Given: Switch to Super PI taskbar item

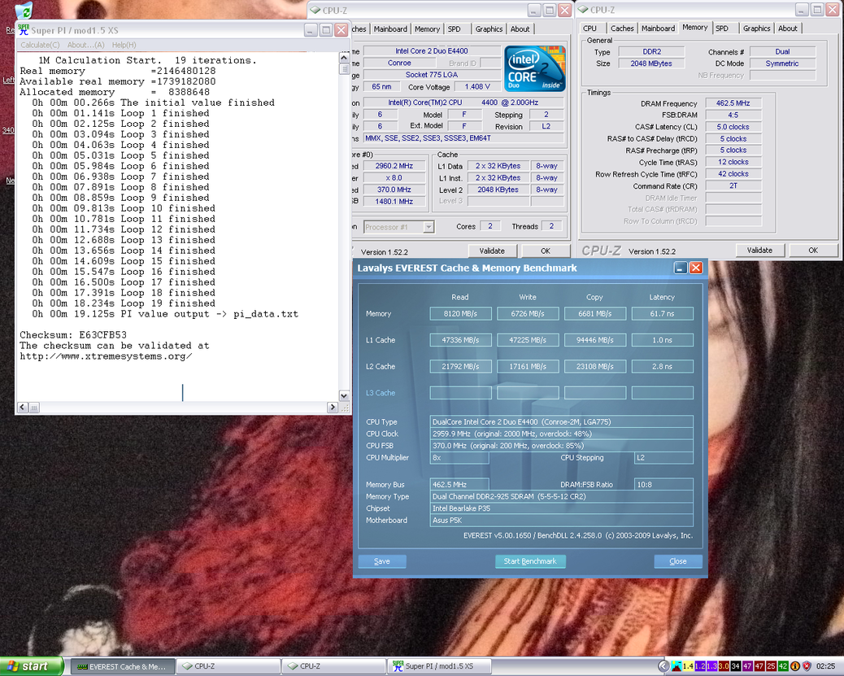Looking at the screenshot, I should point(439,666).
